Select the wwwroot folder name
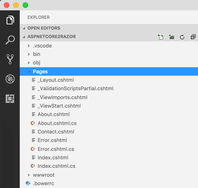Image resolution: width=198 pixels, height=188 pixels. tap(44, 175)
